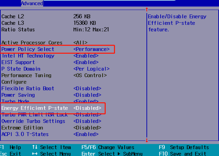Toggle Flexible Ratio Boot <Disabled> value
This screenshot has width=219, height=156.
(87, 88)
